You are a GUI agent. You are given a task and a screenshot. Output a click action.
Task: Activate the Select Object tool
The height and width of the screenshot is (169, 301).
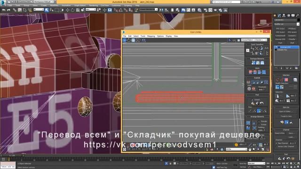tap(47, 10)
